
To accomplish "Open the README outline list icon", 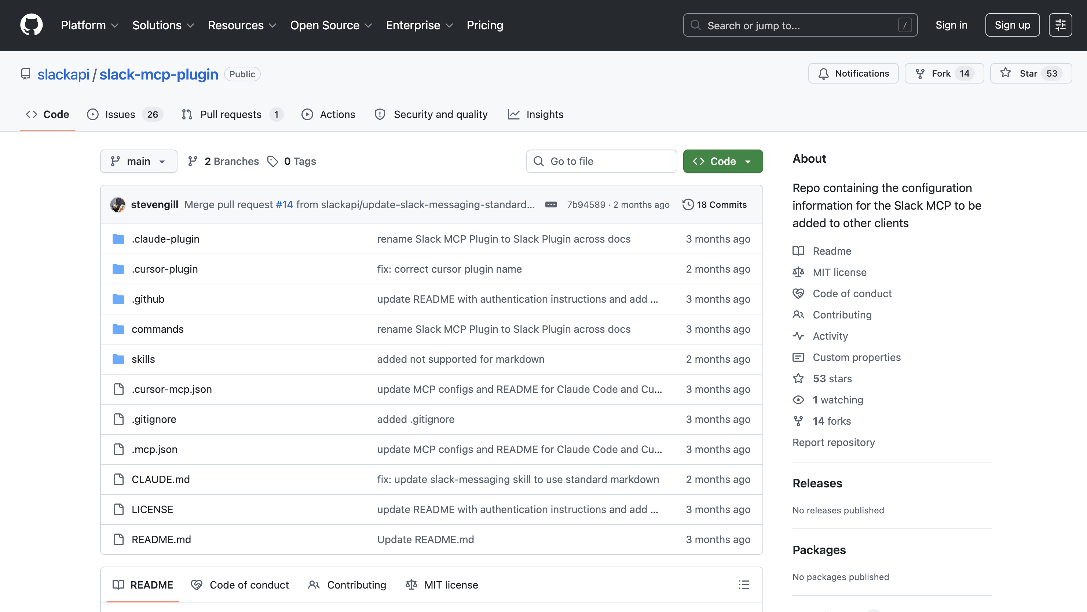I will (743, 585).
